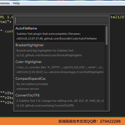Image resolution: width=125 pixels, height=125 pixels.
Task: Click 'No description provided' text
Action: coord(32,84)
